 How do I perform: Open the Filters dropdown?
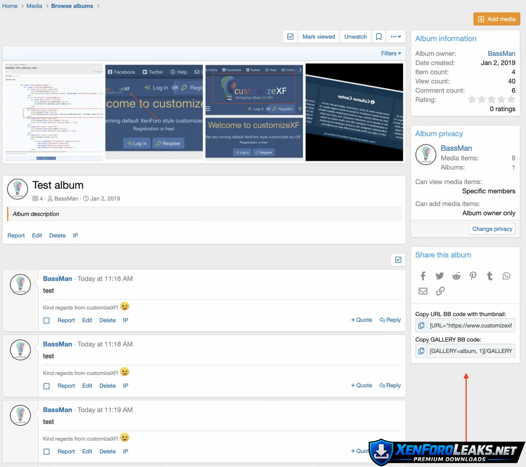pyautogui.click(x=391, y=53)
